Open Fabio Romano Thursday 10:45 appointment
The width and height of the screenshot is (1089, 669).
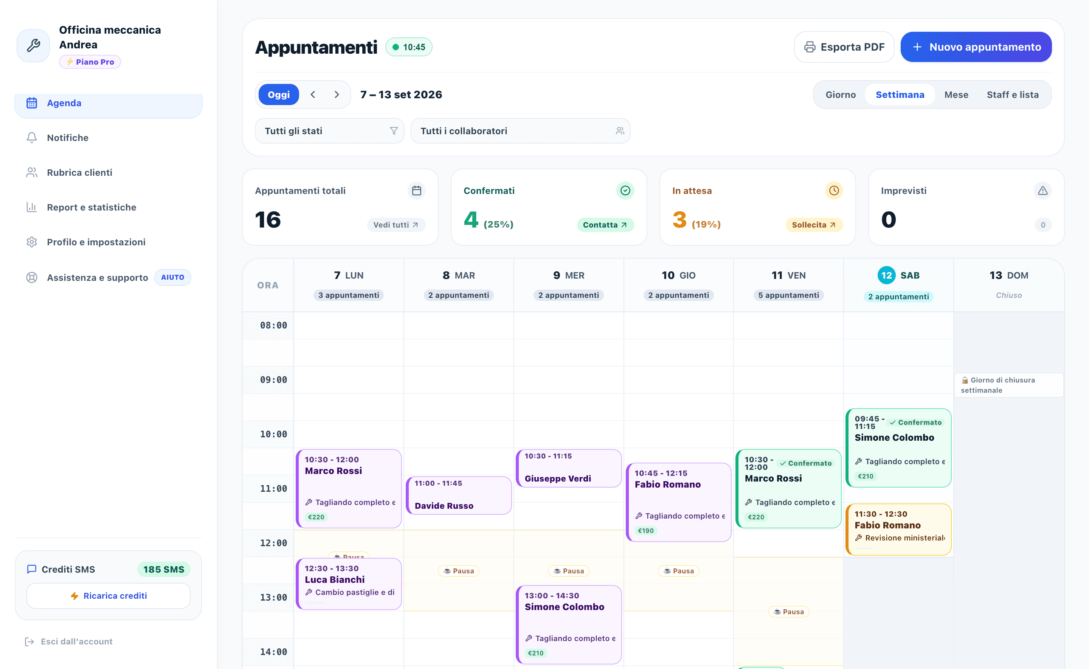click(x=678, y=502)
